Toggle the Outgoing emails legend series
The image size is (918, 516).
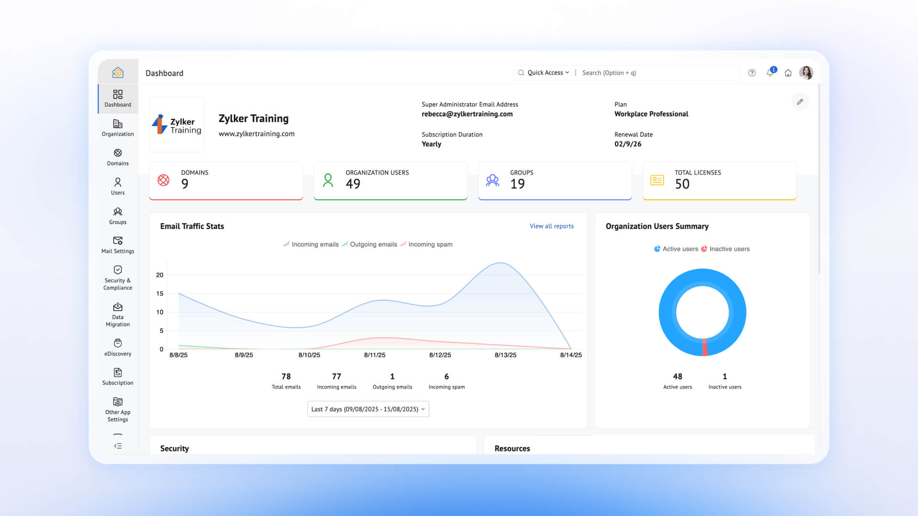[x=369, y=244]
